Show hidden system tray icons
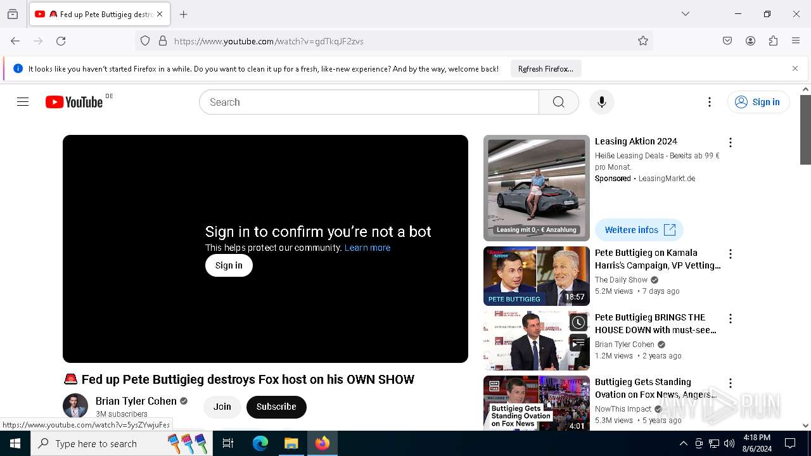The height and width of the screenshot is (456, 811). coord(683,443)
